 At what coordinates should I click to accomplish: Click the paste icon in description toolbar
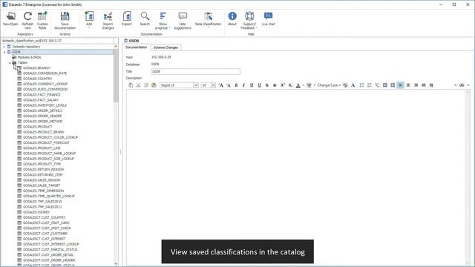(x=131, y=85)
